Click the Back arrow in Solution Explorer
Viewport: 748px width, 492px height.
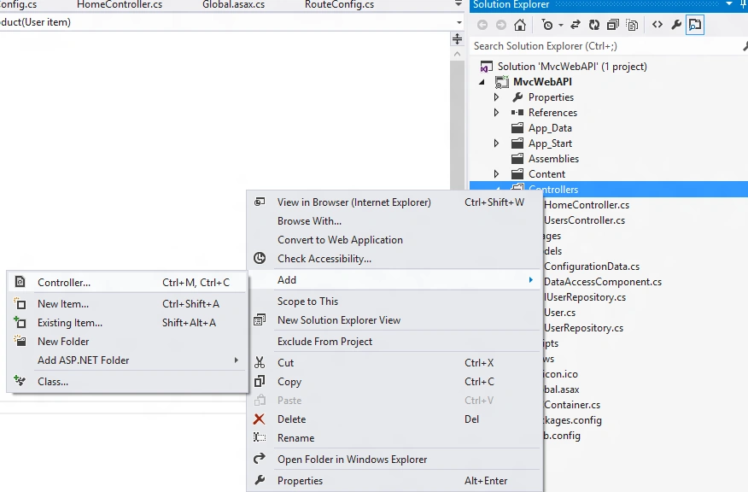482,25
